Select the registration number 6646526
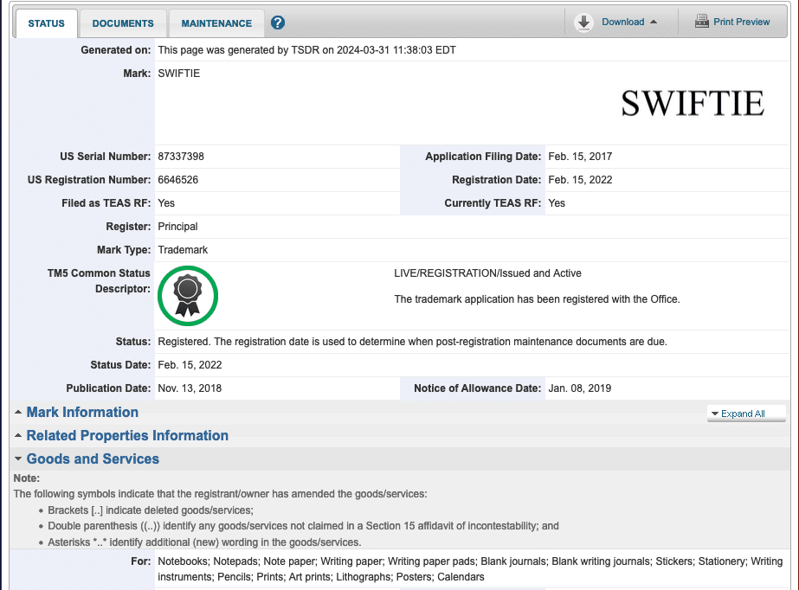 click(x=177, y=180)
